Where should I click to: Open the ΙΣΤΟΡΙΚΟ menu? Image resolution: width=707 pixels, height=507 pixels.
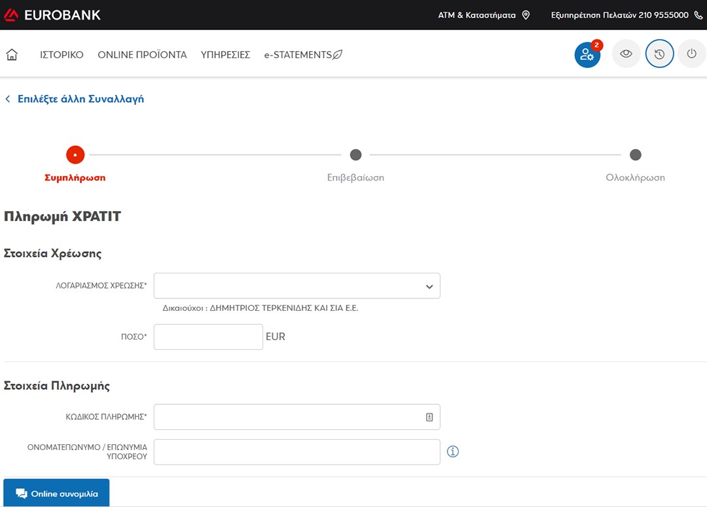tap(62, 55)
